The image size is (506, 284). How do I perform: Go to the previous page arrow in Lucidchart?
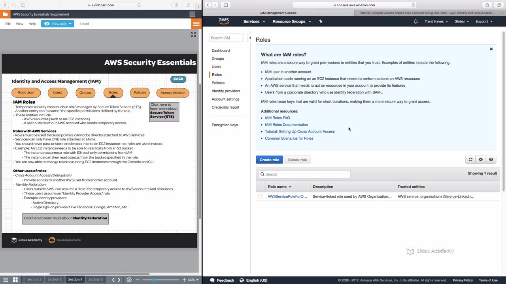click(113, 280)
